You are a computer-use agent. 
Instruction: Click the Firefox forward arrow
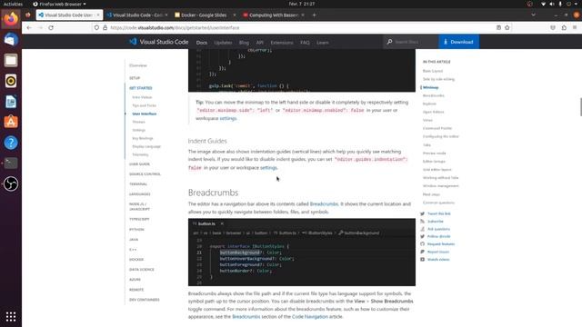tap(40, 28)
